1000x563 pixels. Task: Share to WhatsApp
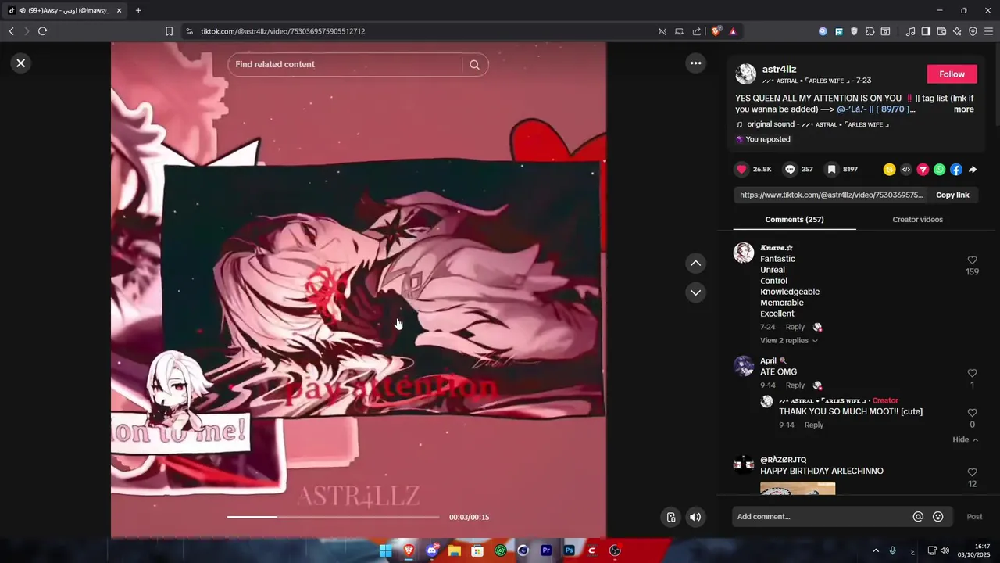939,170
